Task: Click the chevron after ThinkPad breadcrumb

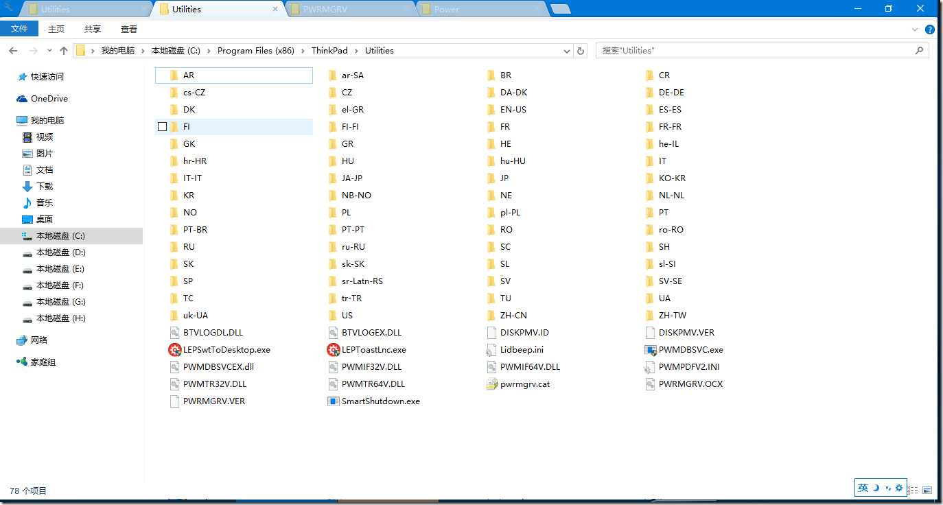Action: click(x=357, y=51)
